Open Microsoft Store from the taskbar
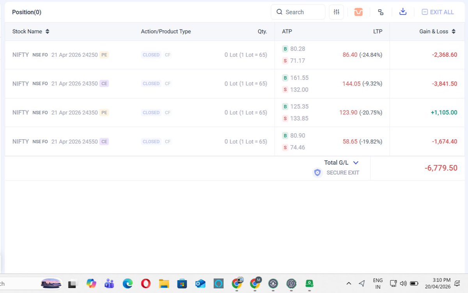Viewport: 468px width, 293px height. pos(182,284)
